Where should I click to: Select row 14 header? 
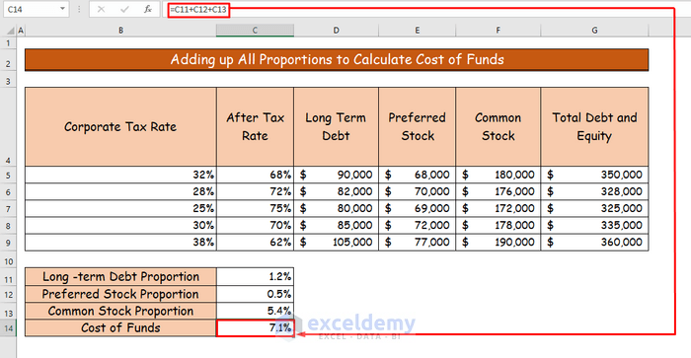[x=8, y=328]
